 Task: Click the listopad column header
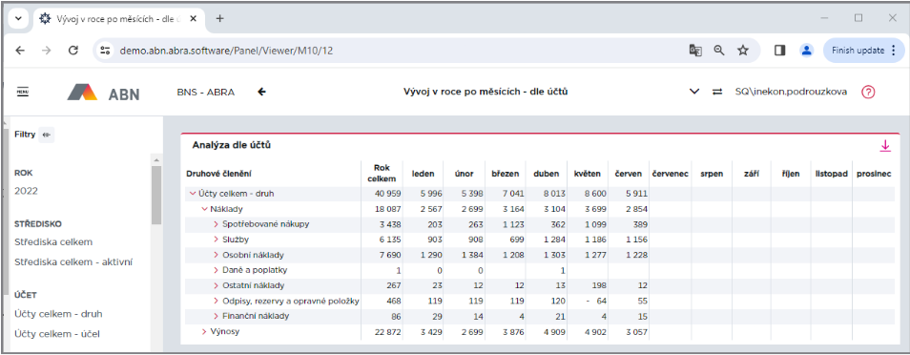(831, 173)
